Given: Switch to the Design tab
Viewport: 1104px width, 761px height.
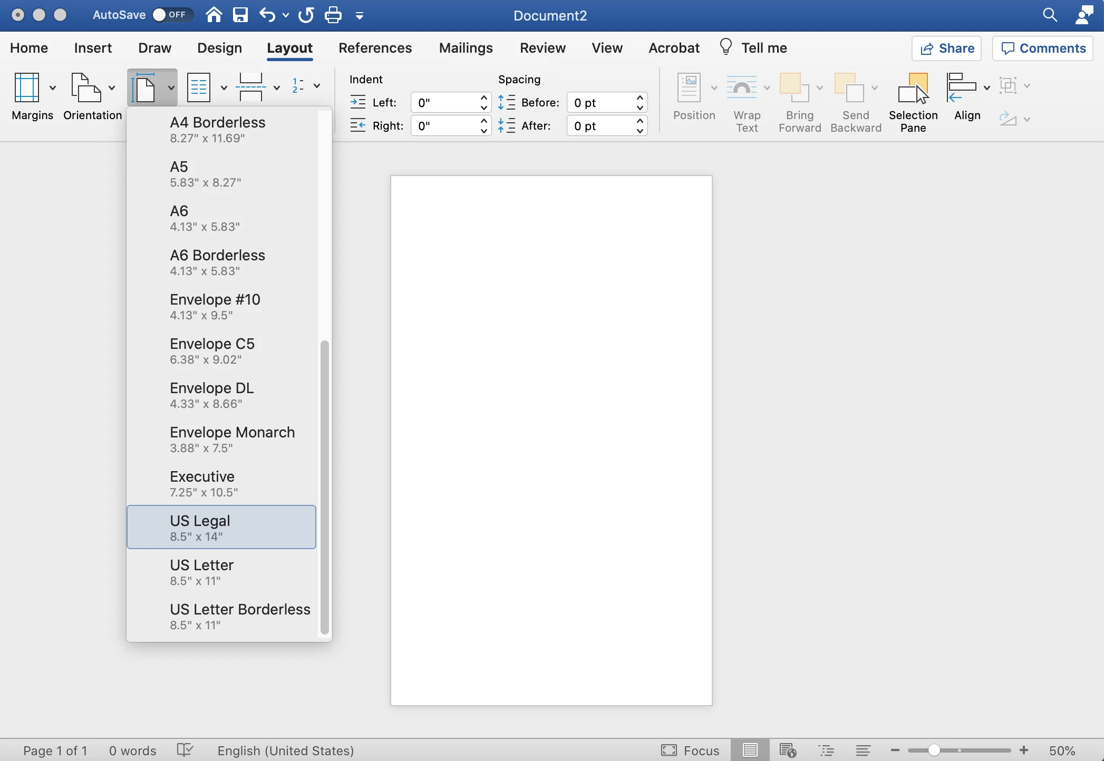Looking at the screenshot, I should coord(219,48).
